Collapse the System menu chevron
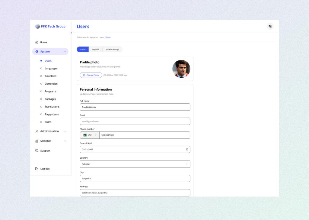Viewport: 309px width, 220px height. tap(65, 52)
